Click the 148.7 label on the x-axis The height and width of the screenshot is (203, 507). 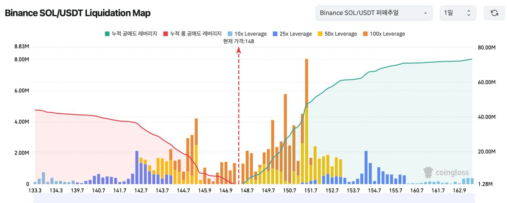click(247, 191)
